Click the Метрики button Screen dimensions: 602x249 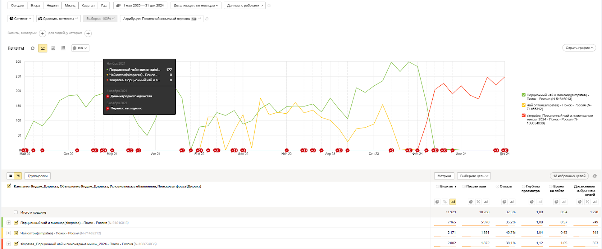tap(444, 176)
